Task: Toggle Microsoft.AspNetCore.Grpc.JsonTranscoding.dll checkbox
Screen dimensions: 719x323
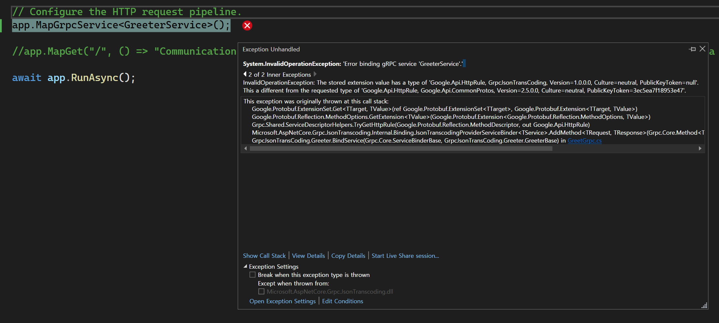Action: [261, 291]
